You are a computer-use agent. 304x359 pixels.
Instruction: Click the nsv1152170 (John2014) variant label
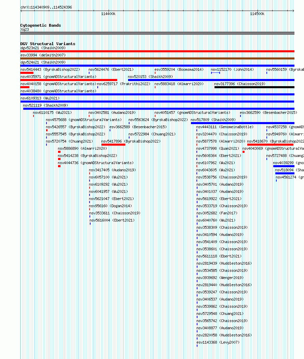[x=232, y=69]
